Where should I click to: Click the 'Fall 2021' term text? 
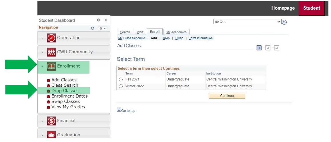pyautogui.click(x=132, y=80)
